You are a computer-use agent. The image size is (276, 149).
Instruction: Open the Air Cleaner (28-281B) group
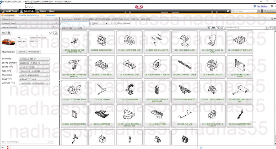pos(129,91)
